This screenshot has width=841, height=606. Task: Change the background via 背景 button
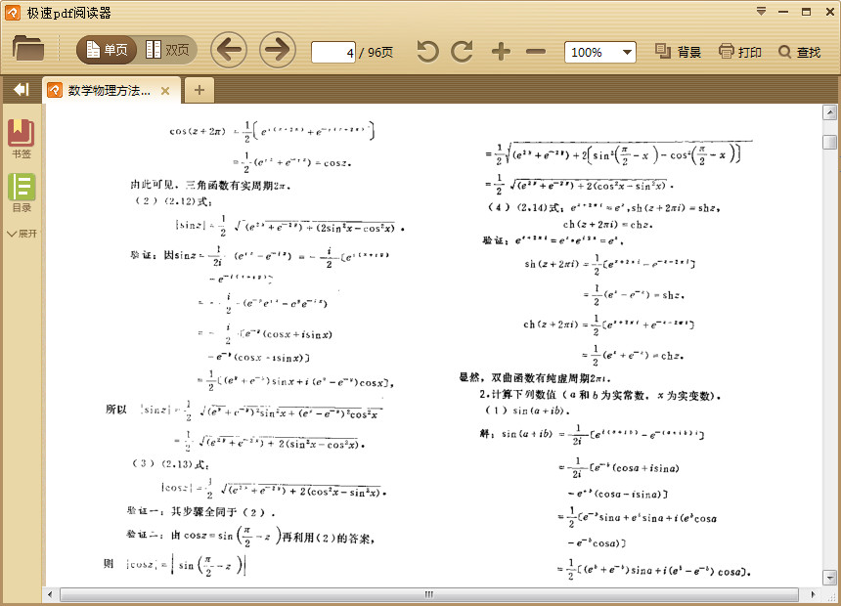click(x=678, y=52)
